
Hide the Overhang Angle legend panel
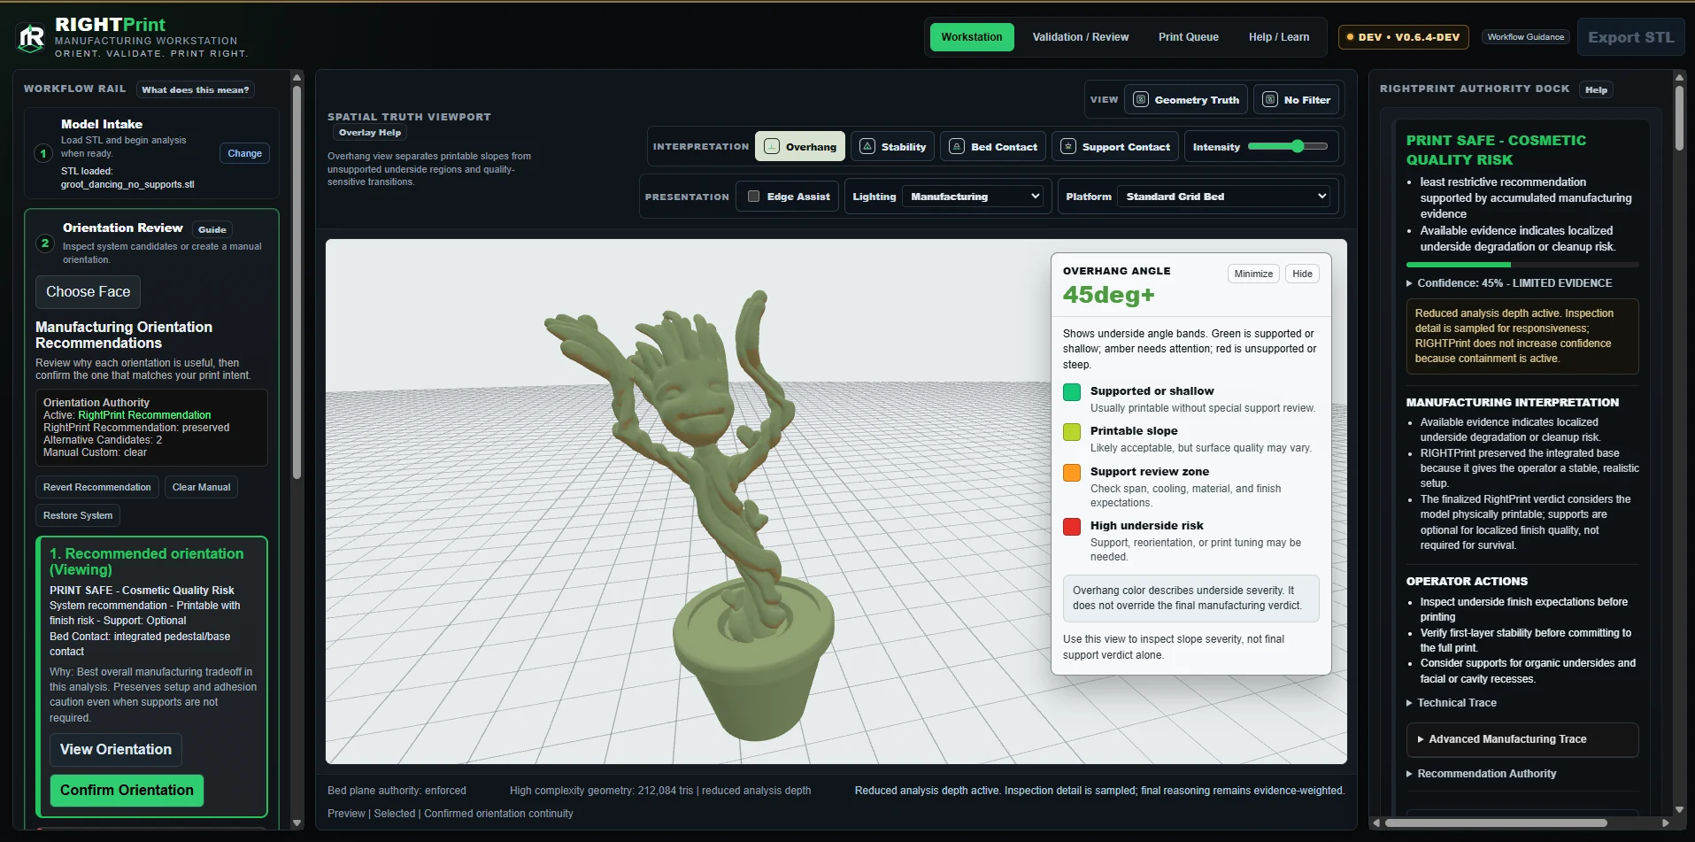click(x=1302, y=274)
